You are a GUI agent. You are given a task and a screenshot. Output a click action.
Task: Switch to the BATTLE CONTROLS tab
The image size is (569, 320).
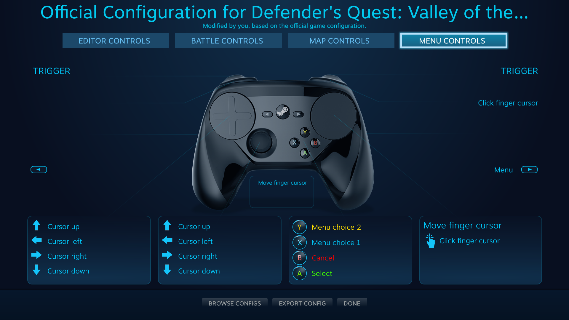[227, 41]
